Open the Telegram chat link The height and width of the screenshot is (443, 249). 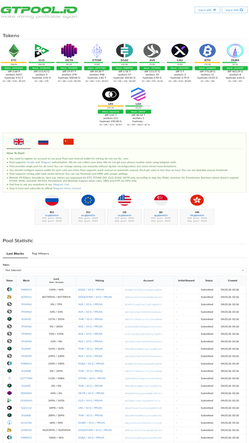[x=61, y=184]
